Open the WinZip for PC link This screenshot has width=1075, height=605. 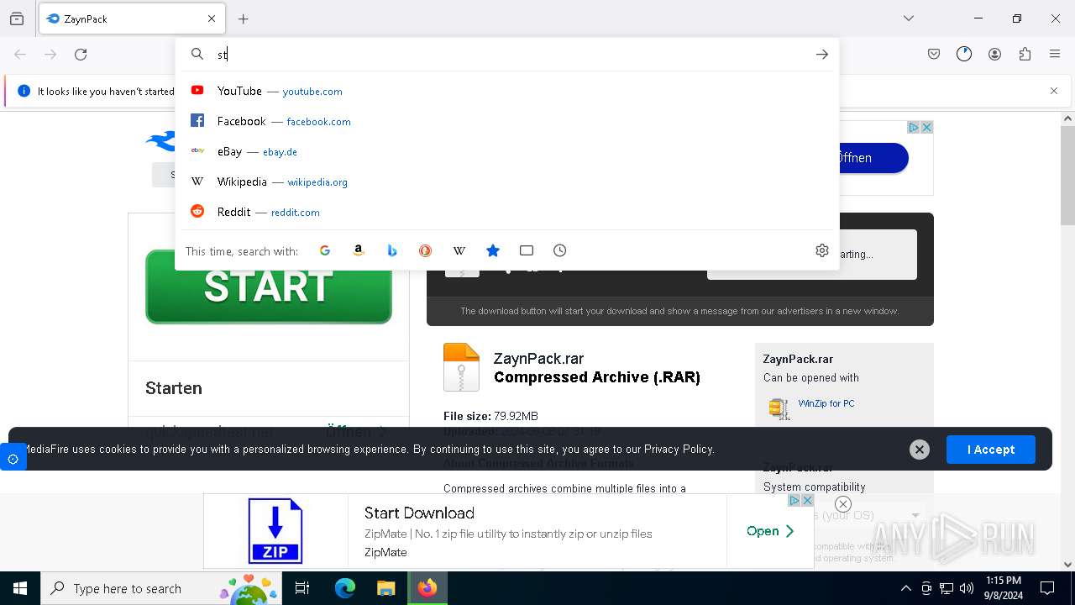coord(826,403)
